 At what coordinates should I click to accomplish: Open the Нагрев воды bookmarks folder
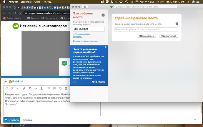click(x=49, y=18)
